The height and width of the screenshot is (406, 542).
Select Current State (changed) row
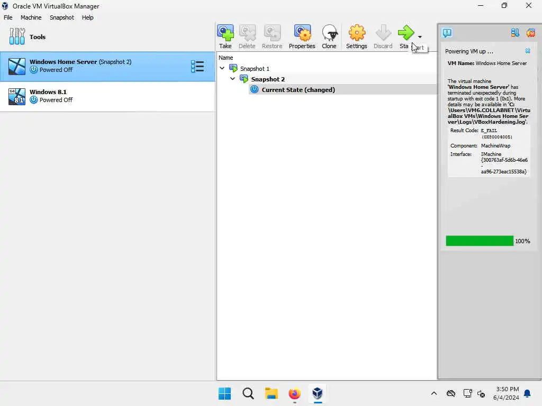[x=343, y=90]
